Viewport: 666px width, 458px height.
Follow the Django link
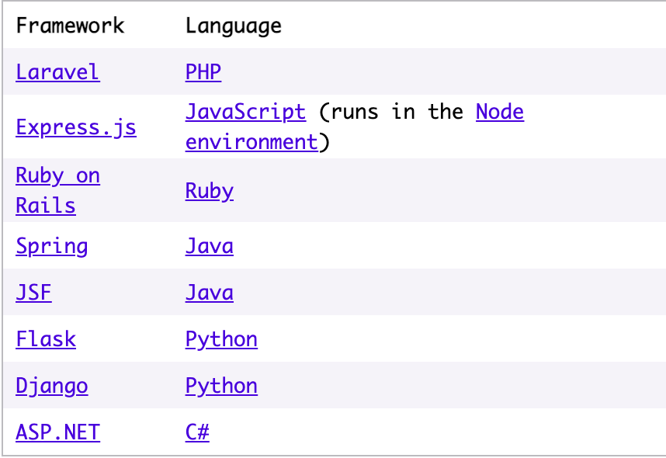pos(52,386)
